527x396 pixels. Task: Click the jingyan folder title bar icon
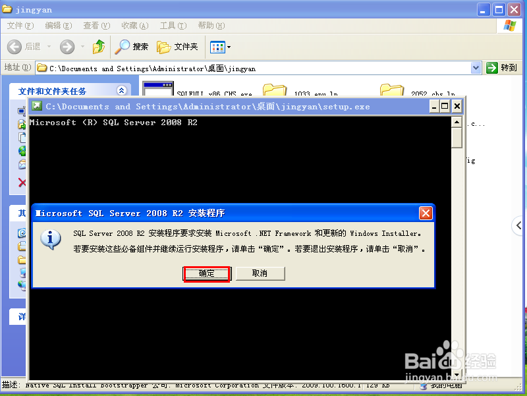tap(7, 9)
